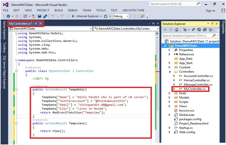
Task: Collapse the Controllers folder
Action: click(170, 72)
